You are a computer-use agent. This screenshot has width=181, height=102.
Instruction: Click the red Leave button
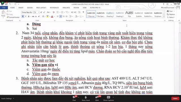coord(175,98)
